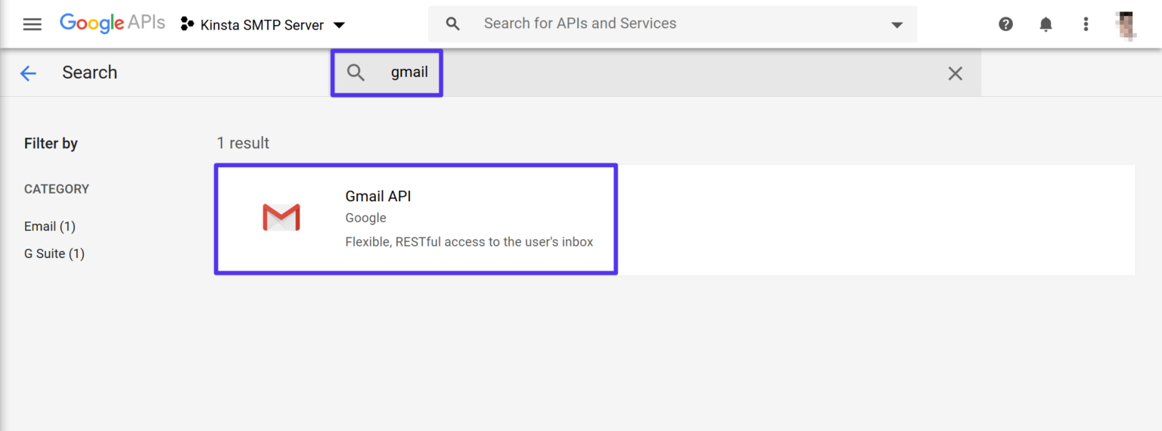
Task: Select the Gmail API description text in the card
Action: (469, 242)
